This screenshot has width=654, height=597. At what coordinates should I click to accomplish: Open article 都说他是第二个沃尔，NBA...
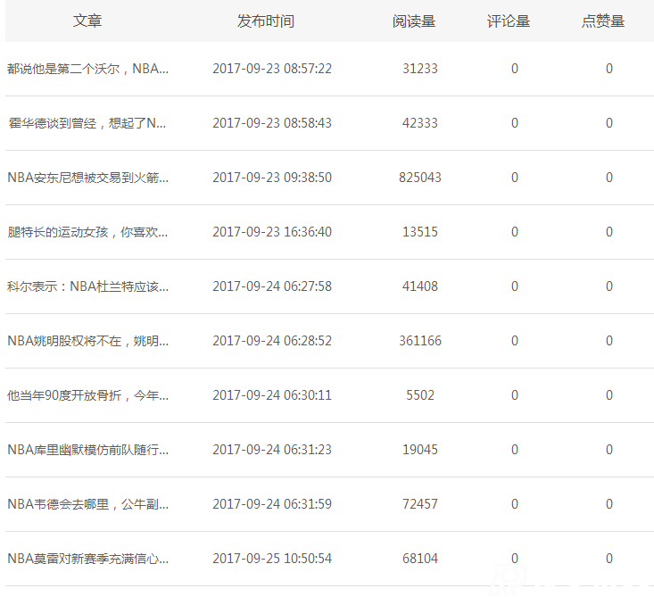pos(87,69)
